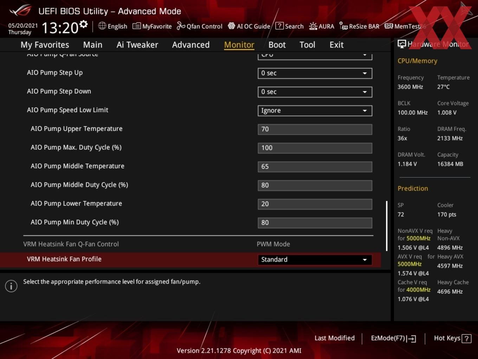Select the Monitor tab

tap(239, 45)
